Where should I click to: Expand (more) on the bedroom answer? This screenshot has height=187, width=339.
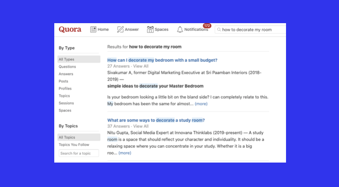pyautogui.click(x=201, y=104)
